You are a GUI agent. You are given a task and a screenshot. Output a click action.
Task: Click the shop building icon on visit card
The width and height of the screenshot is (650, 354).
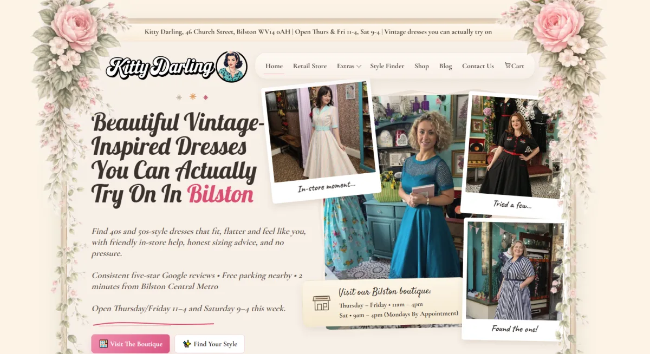[x=321, y=303]
